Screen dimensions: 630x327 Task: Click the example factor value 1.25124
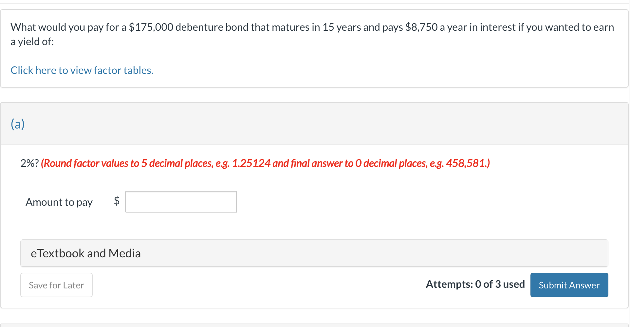[x=251, y=163]
